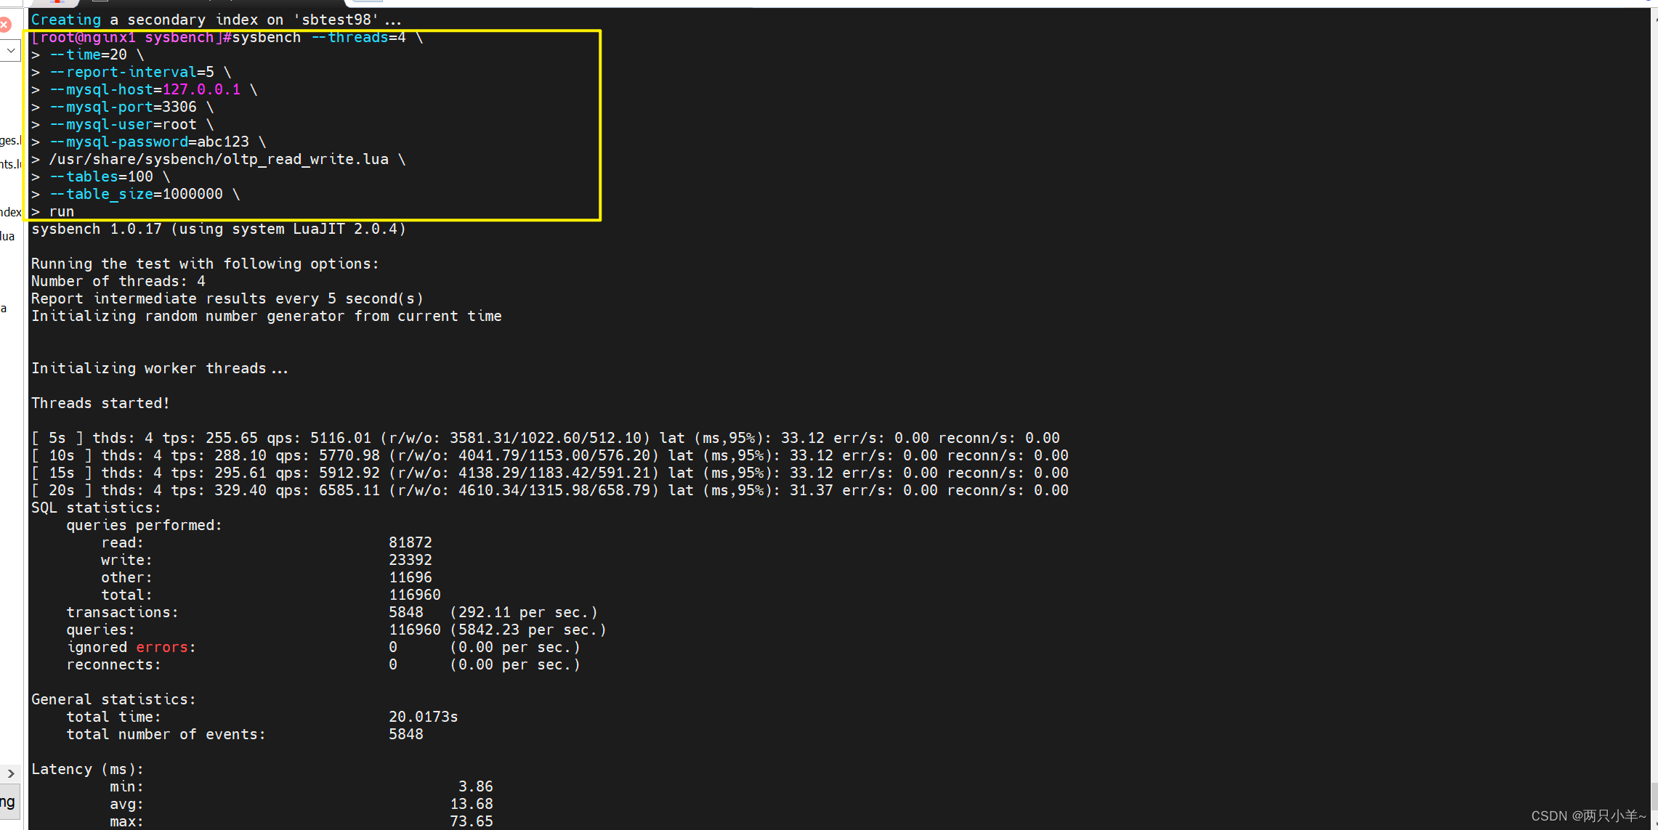Click the '[ 10s ]' interval report marker
1658x830 pixels.
[62, 455]
